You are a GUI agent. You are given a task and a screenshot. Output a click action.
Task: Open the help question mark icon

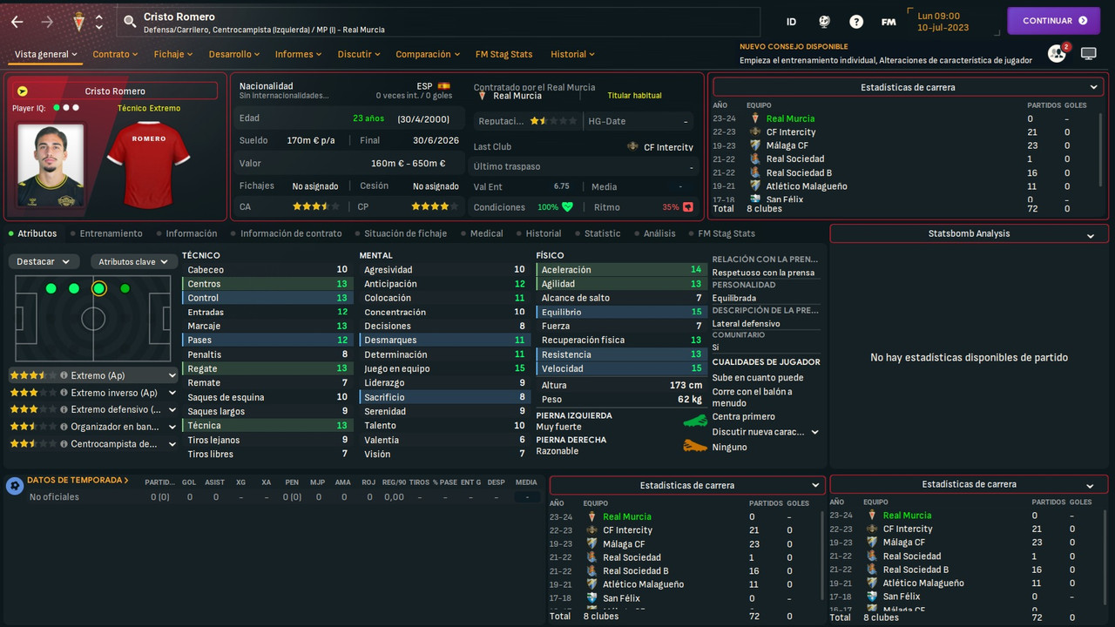click(x=856, y=22)
